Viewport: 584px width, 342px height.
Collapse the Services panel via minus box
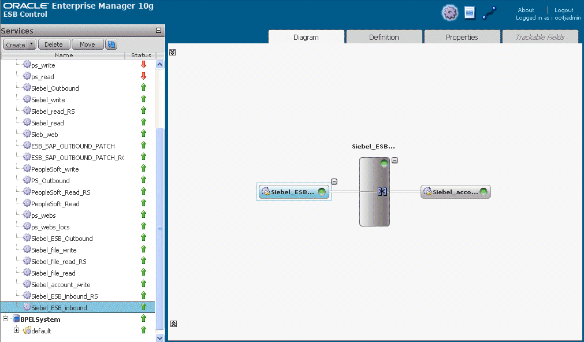pos(158,30)
